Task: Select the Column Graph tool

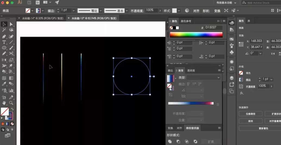Action: (11, 91)
